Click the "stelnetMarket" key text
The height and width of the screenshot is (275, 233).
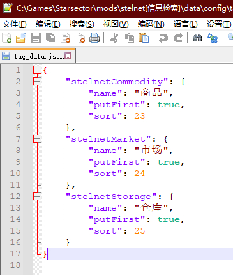tap(108, 139)
